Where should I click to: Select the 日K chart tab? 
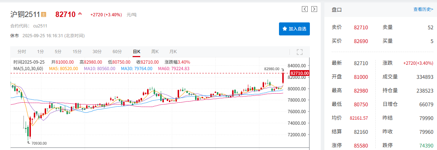137,52
